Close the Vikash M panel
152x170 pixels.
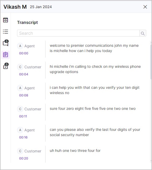tap(145, 7)
